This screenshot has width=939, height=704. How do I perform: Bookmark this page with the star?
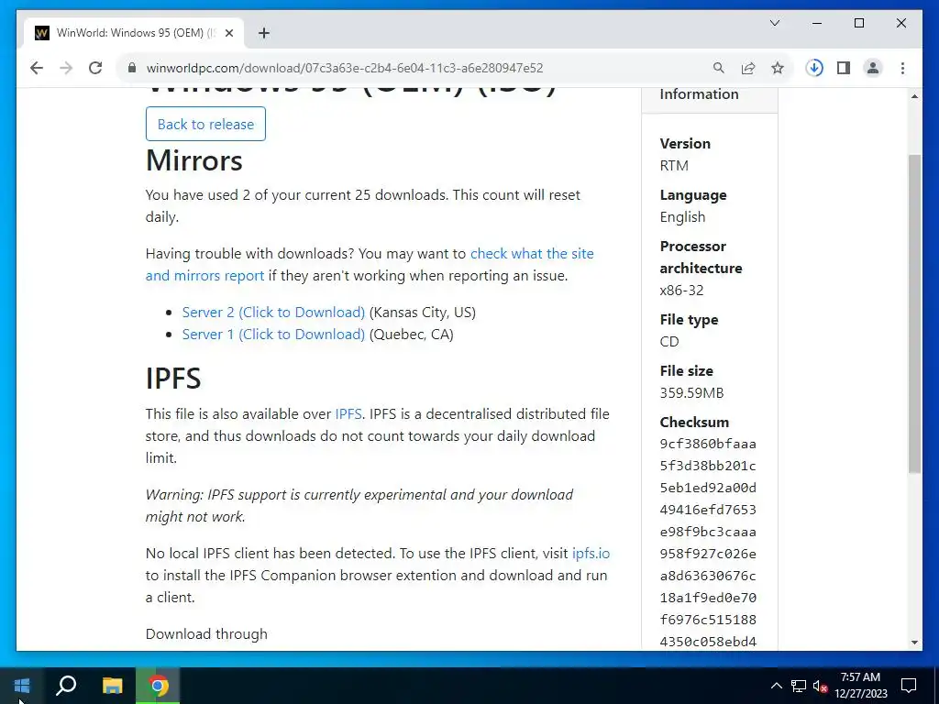778,68
